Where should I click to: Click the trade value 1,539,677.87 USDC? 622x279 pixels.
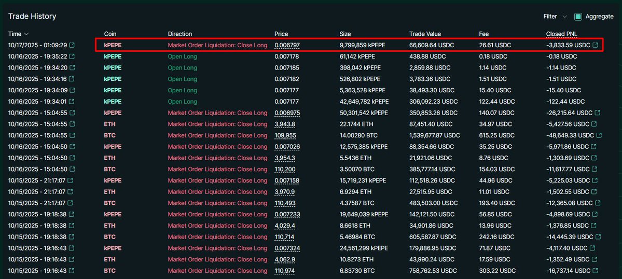point(435,135)
